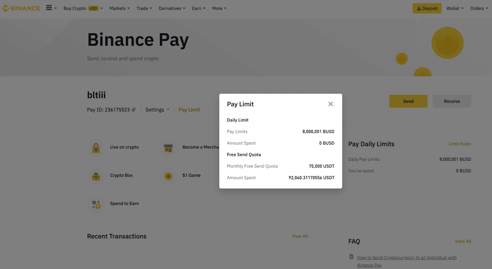
Task: Click the Pay Daily Limits heading
Action: 371,144
